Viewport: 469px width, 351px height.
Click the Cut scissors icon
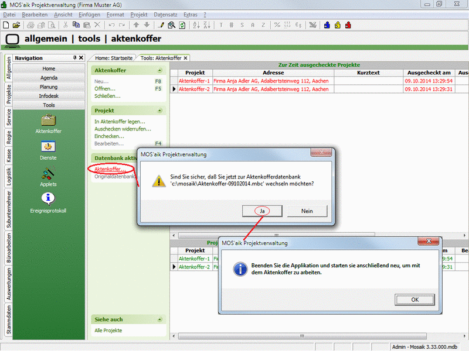point(66,25)
